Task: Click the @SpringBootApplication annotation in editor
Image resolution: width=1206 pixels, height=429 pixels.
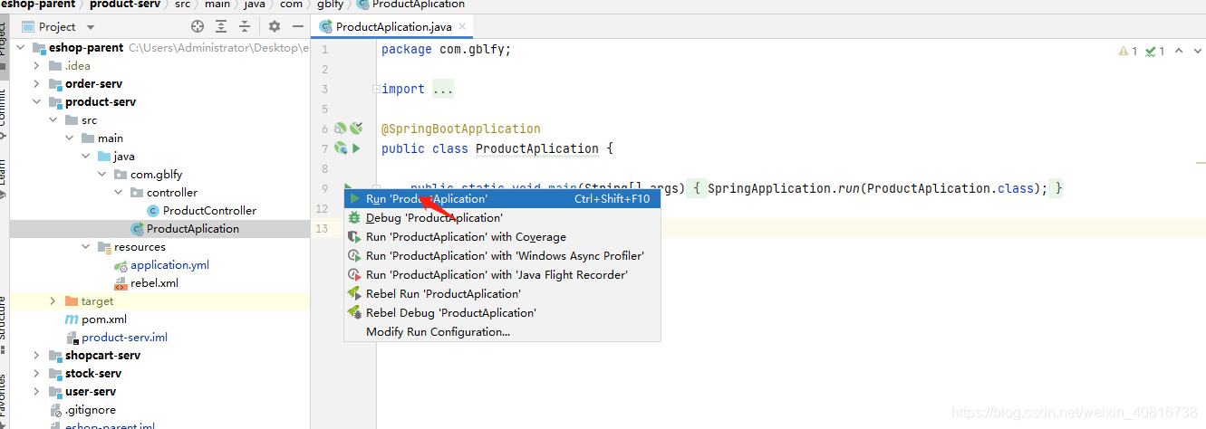Action: (461, 129)
